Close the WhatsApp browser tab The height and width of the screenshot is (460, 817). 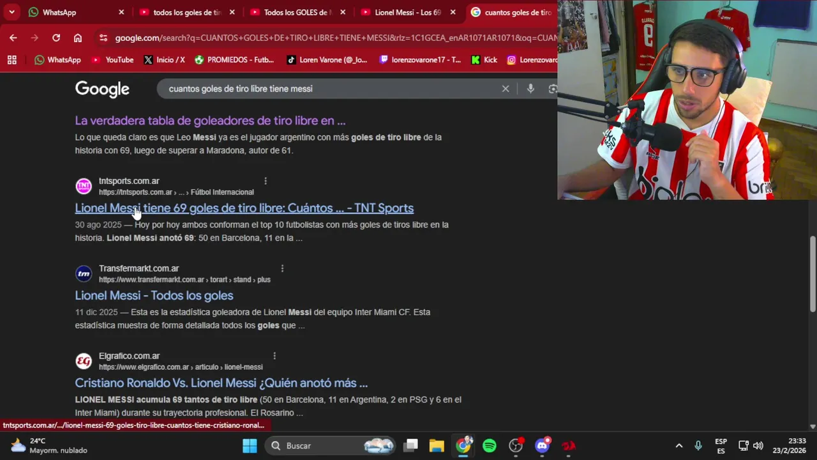pyautogui.click(x=121, y=12)
